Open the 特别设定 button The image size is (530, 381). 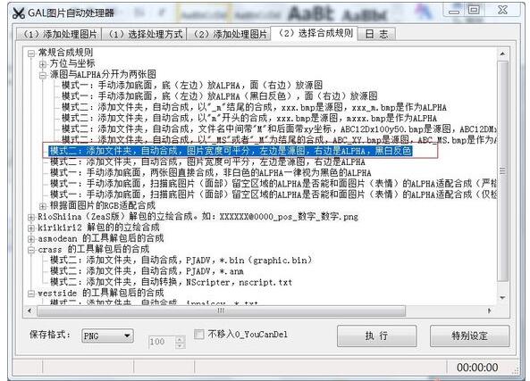[469, 335]
